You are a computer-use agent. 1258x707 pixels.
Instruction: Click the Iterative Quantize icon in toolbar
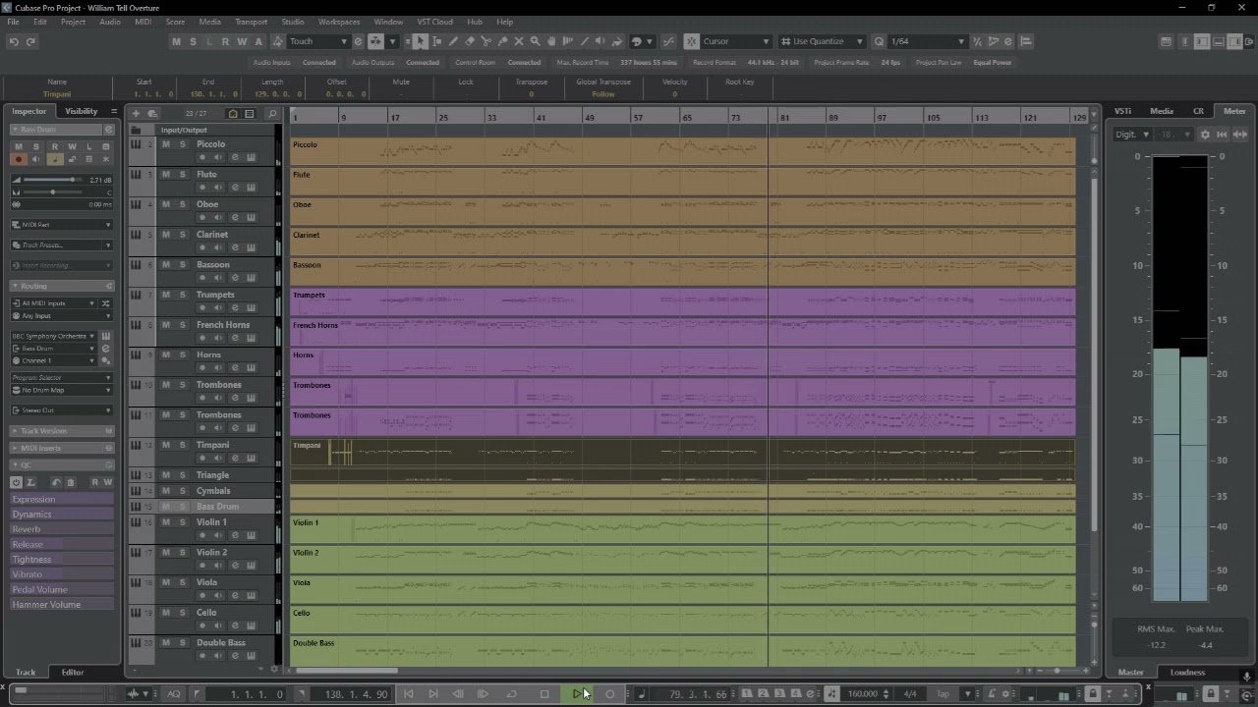pos(977,41)
